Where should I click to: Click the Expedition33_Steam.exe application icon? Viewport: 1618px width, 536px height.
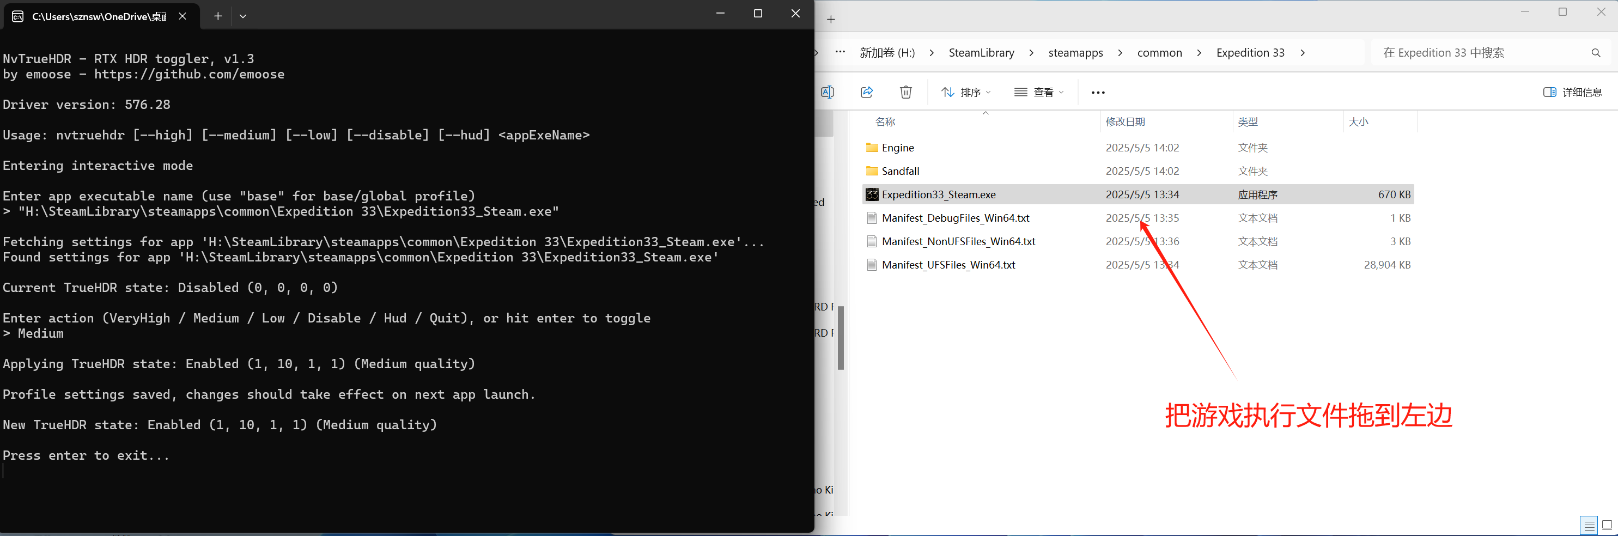872,195
